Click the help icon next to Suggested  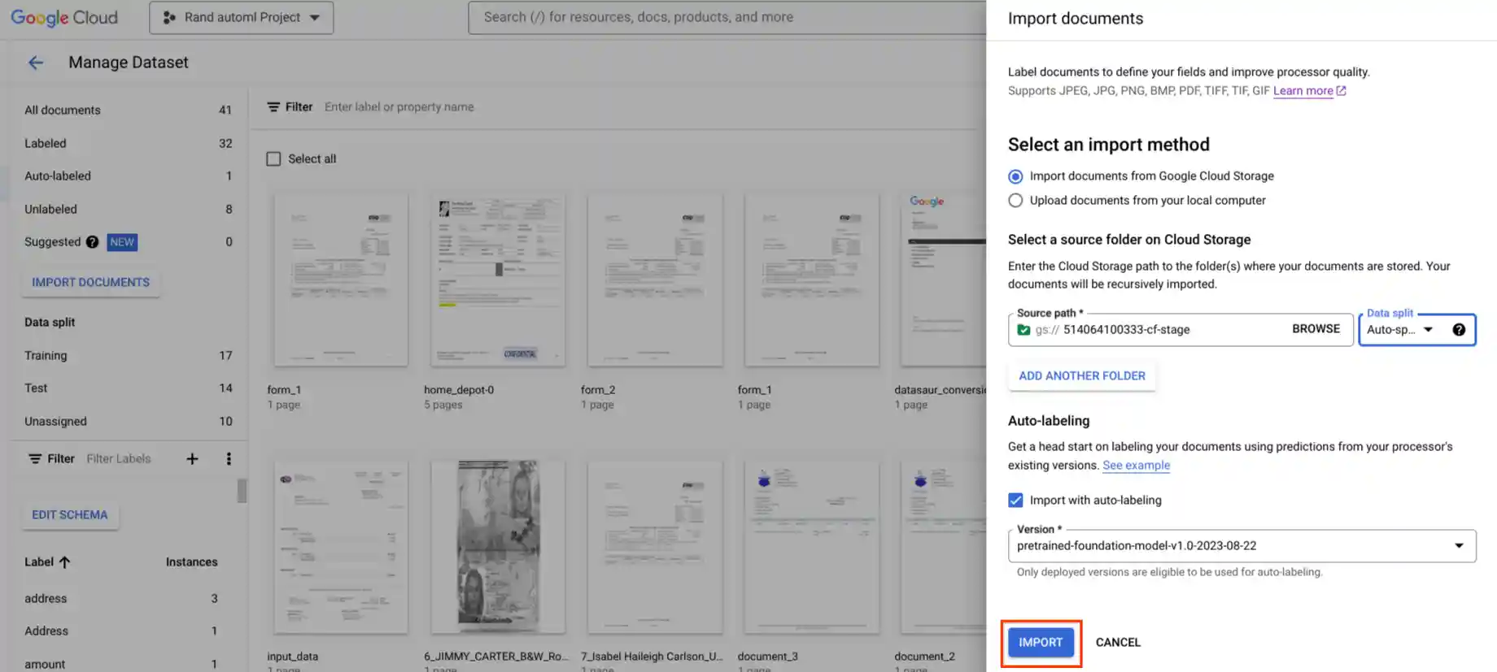coord(93,242)
